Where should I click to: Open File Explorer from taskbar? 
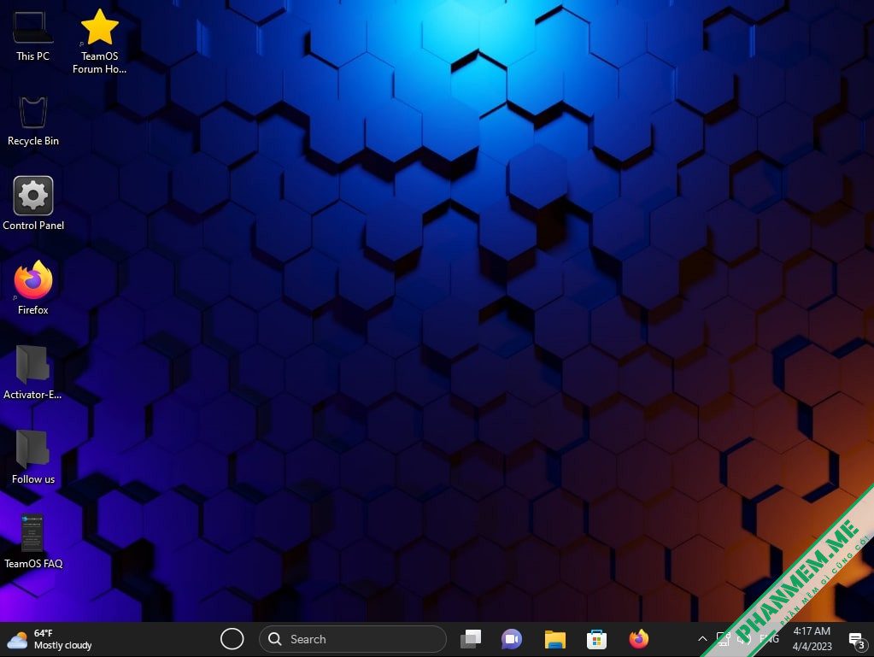554,639
